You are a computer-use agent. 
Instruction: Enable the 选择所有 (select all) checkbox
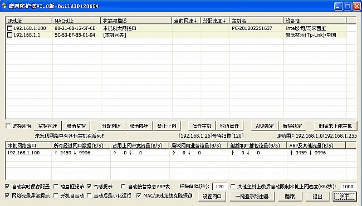[x=8, y=126]
